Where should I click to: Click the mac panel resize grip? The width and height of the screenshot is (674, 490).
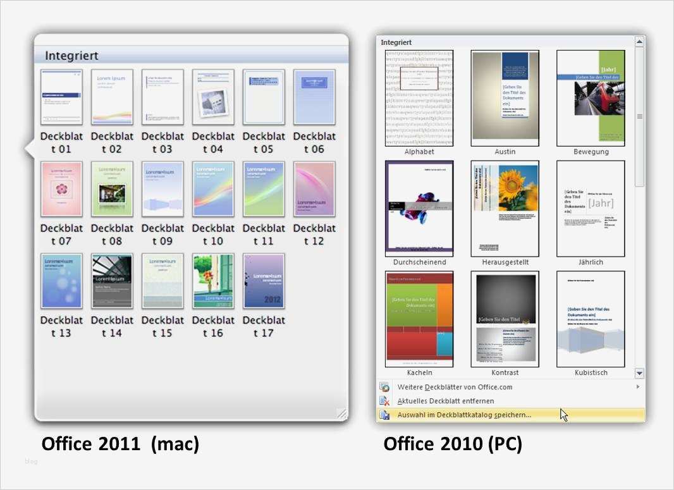[341, 413]
